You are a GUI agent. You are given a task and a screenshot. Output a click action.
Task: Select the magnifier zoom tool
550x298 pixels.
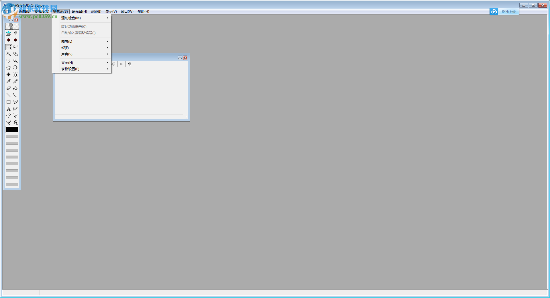pos(15,61)
